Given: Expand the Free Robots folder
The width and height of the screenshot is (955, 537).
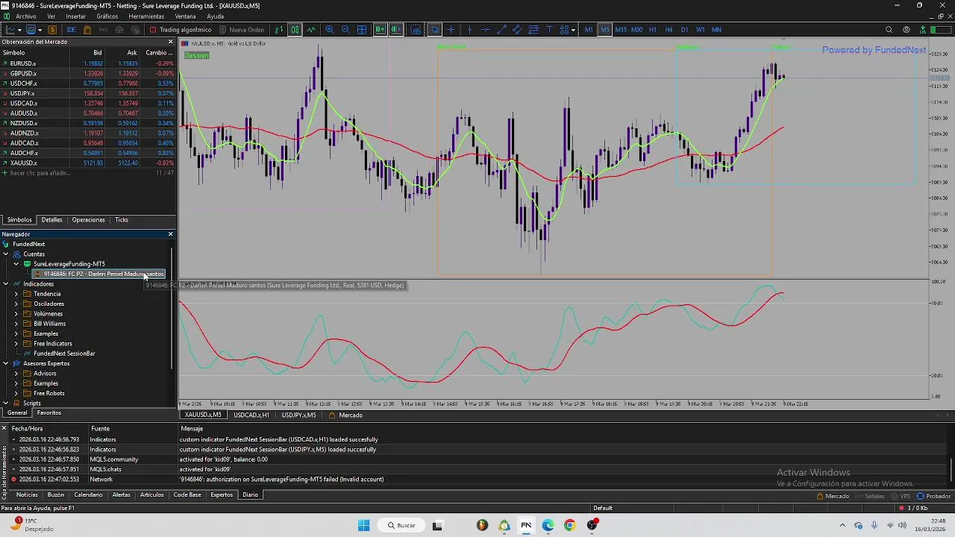Looking at the screenshot, I should (16, 393).
